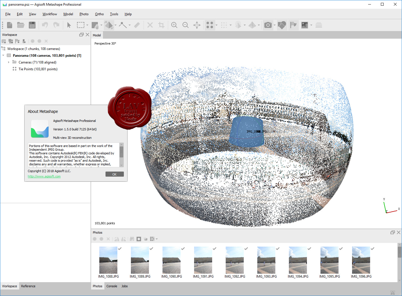Viewport: 402px width, 296px height.
Task: Toggle the Tiled Model view mode
Action: (252, 25)
